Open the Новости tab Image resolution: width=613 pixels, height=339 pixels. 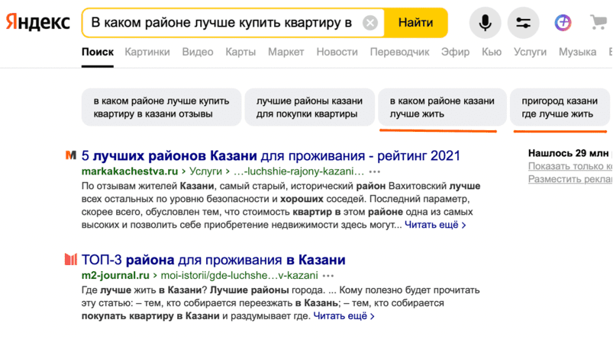[x=337, y=52]
